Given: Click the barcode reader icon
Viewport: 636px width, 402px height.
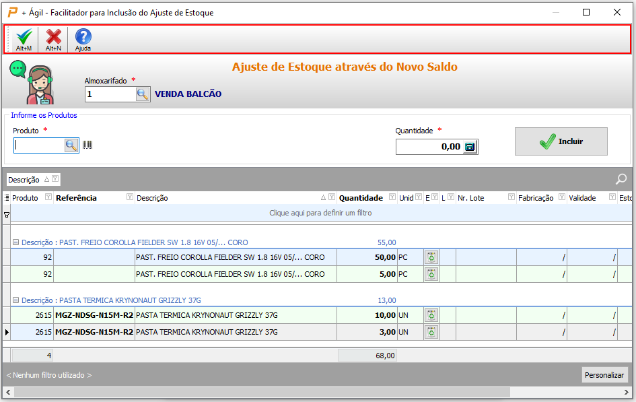Looking at the screenshot, I should click(87, 145).
